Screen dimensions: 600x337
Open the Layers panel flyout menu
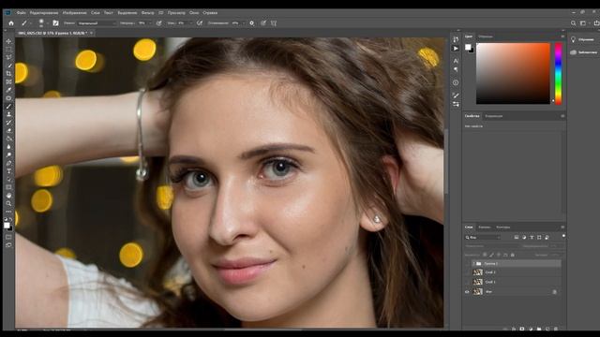click(562, 227)
